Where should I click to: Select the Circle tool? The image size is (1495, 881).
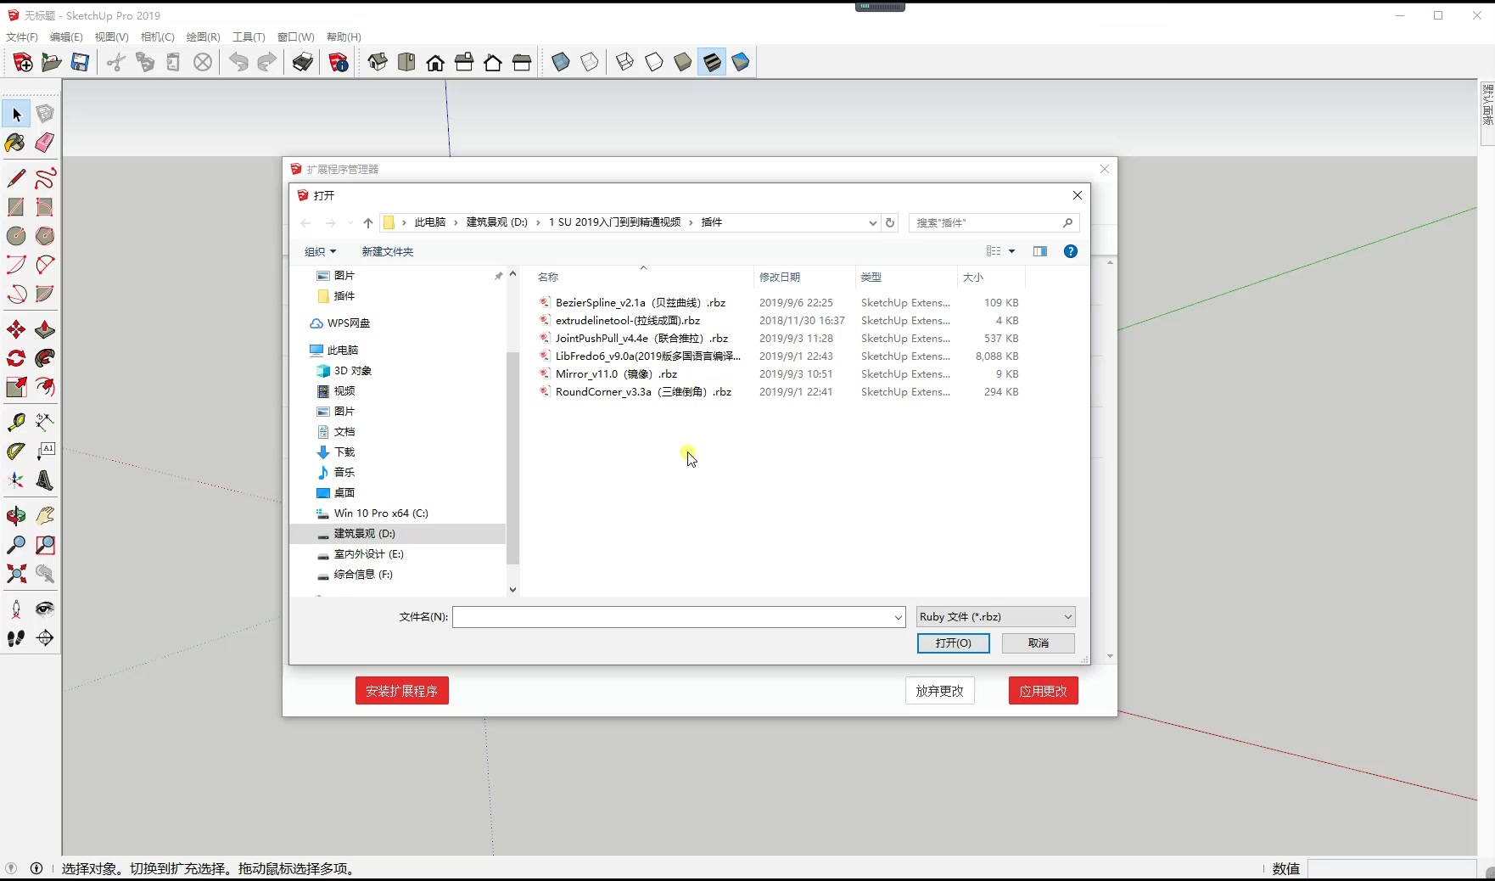15,236
